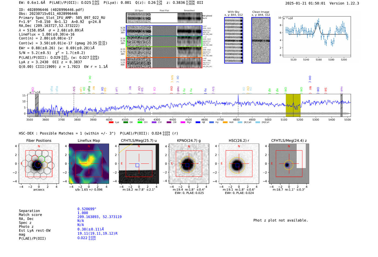Click the EWr: 0, PLAE: 0.025 caption
This screenshot has height=257, width=378.
[189, 193]
